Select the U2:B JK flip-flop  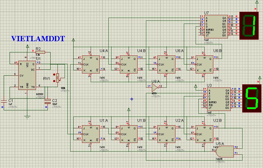pos(204,134)
